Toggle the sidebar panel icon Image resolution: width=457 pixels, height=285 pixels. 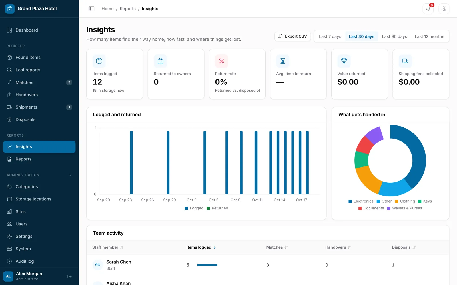coord(91,9)
